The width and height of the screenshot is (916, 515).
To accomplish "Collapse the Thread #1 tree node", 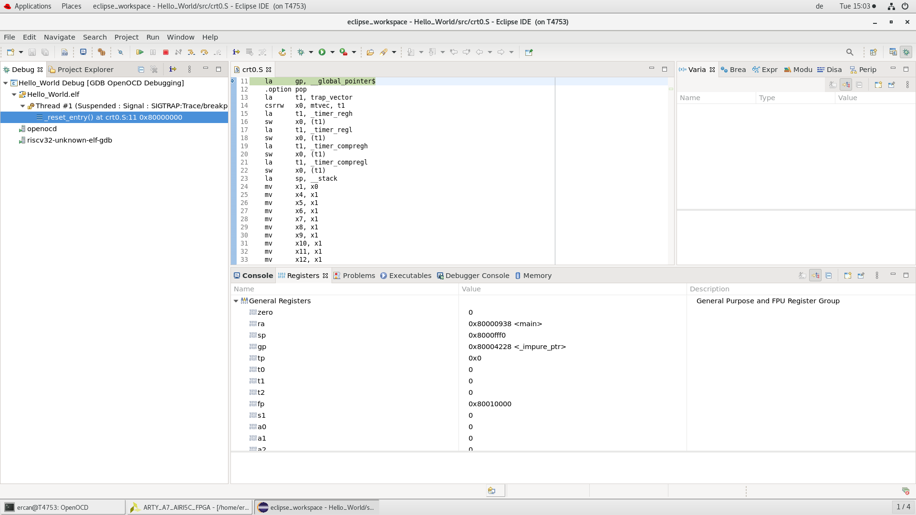I will point(23,106).
